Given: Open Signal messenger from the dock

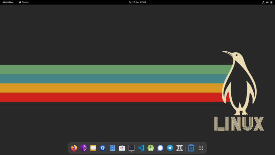Looking at the screenshot, I should (x=160, y=148).
